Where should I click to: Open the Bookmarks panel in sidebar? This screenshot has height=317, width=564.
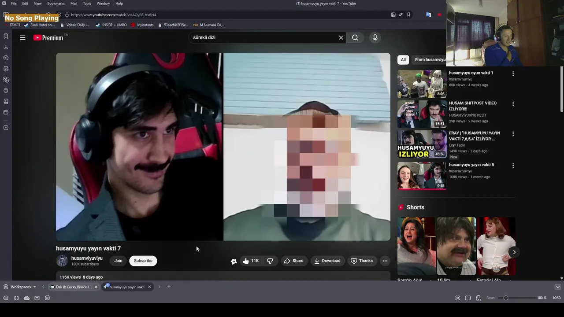pos(6,36)
